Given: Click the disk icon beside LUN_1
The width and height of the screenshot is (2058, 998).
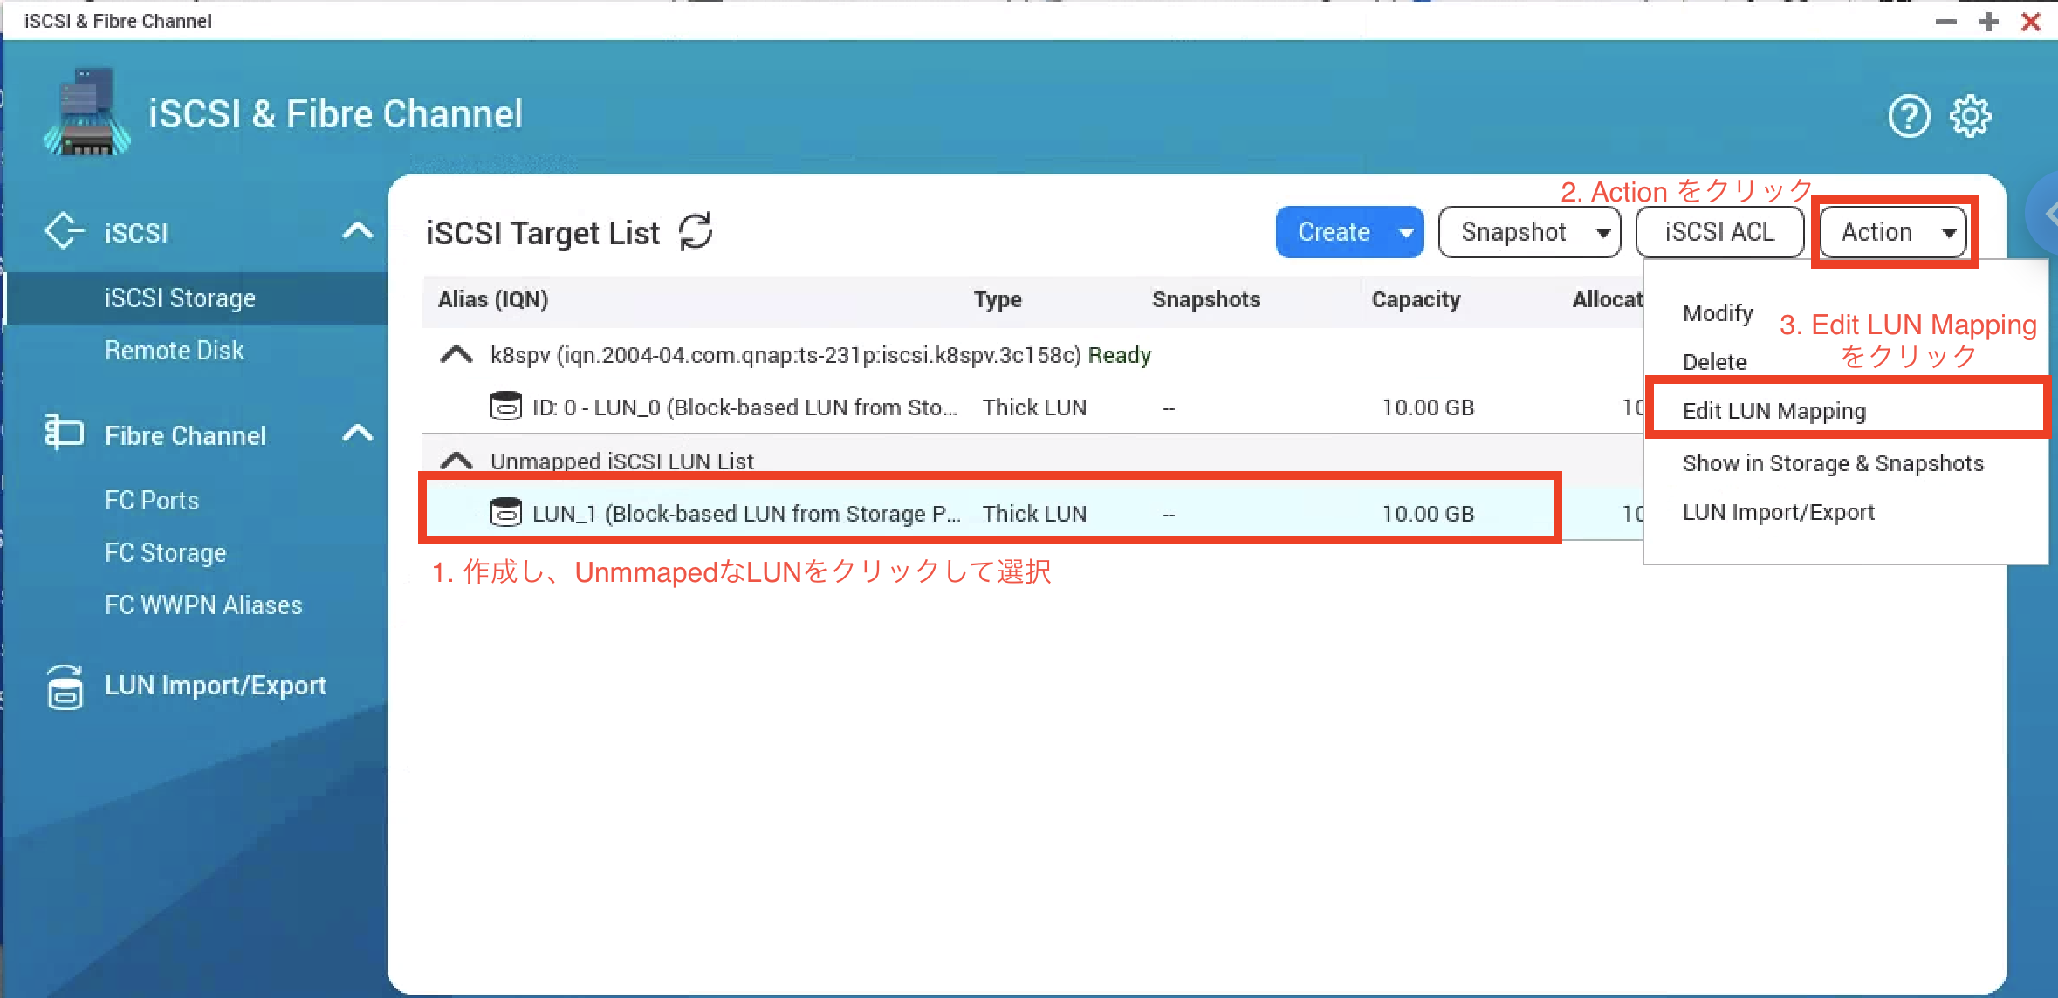Looking at the screenshot, I should pyautogui.click(x=505, y=513).
